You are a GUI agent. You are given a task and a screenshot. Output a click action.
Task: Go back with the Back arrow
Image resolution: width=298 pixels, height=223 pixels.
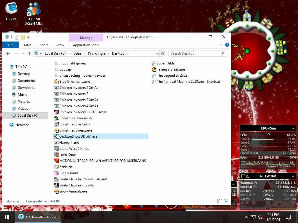tap(8, 53)
